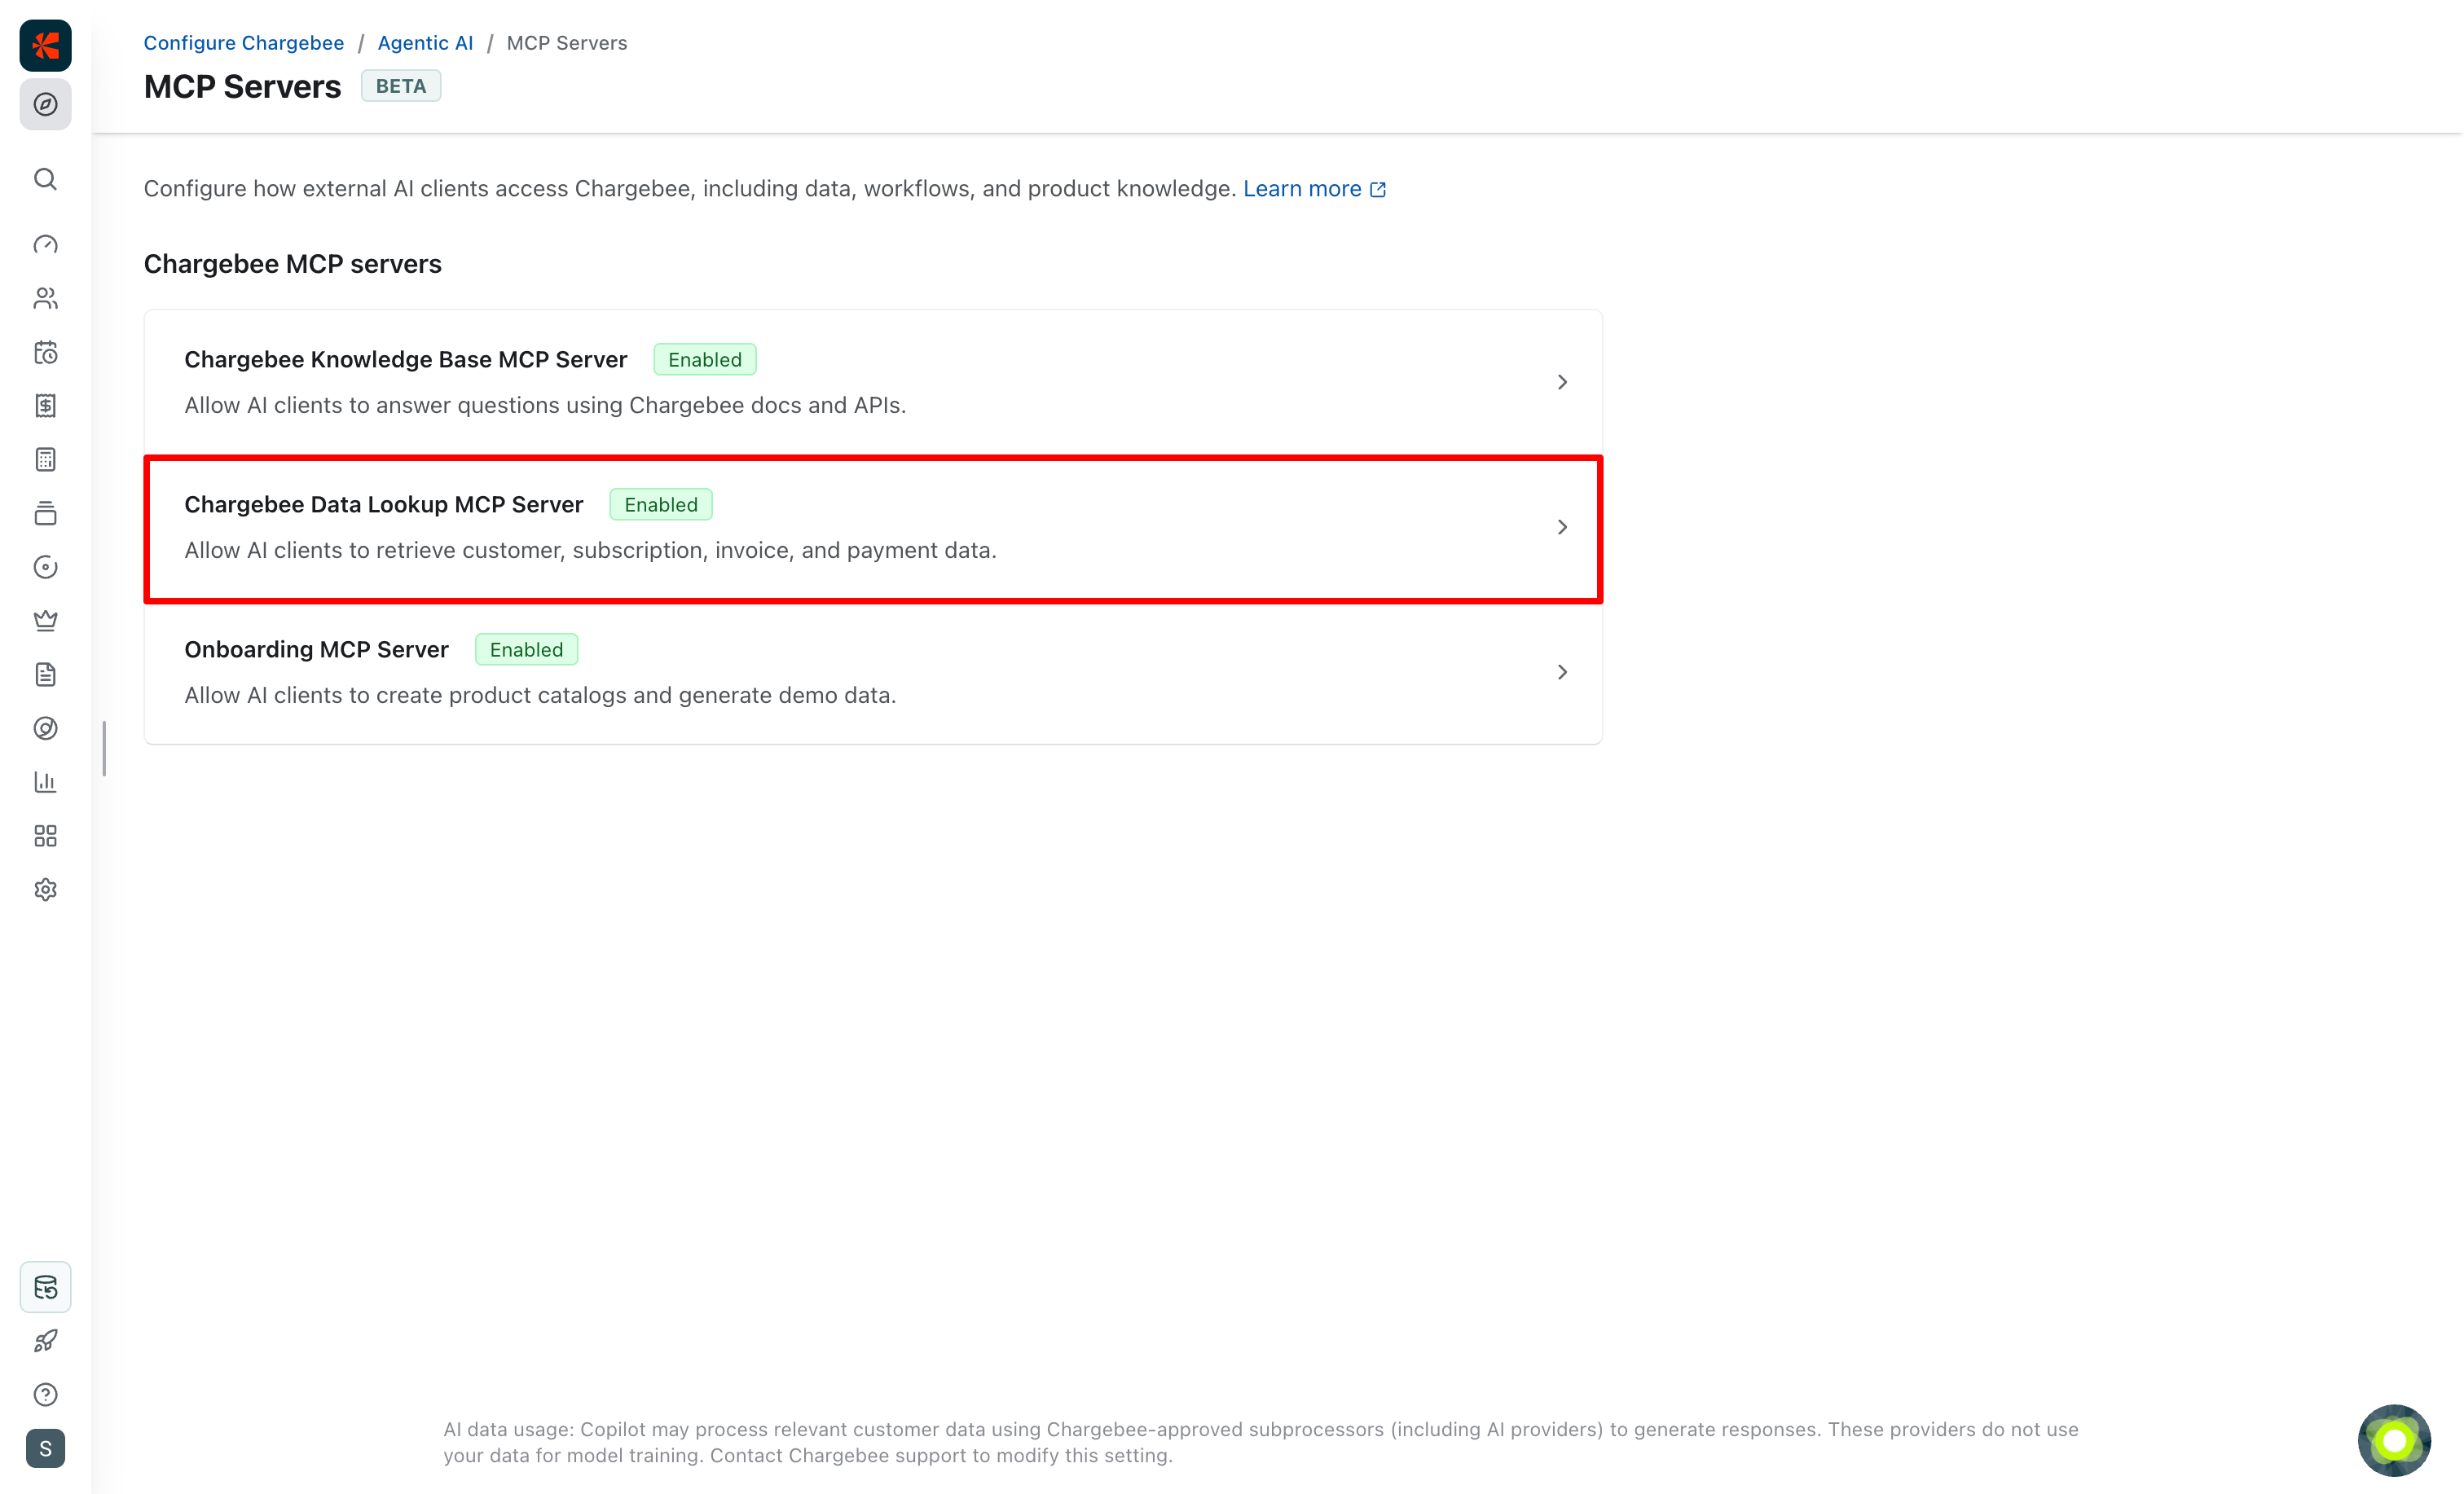Image resolution: width=2464 pixels, height=1494 pixels.
Task: Click 'retrieve customer, subscription, invoice' description
Action: (590, 550)
